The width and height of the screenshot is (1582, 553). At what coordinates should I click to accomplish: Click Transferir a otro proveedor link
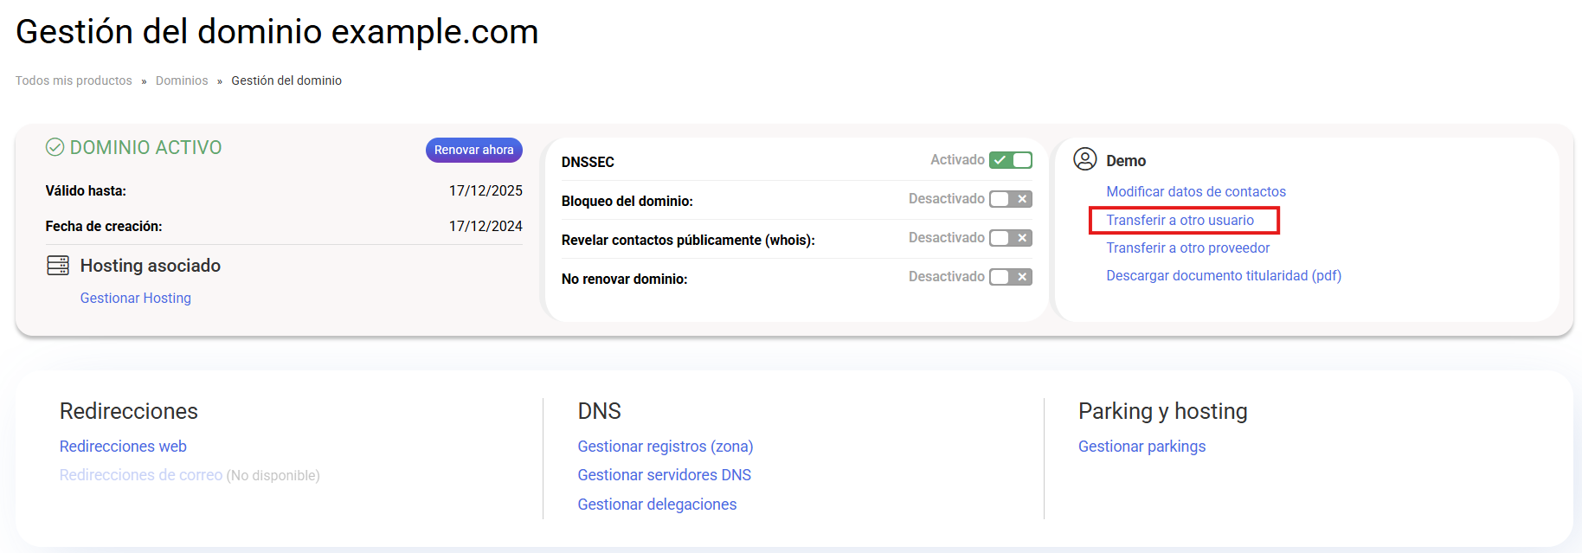1187,248
